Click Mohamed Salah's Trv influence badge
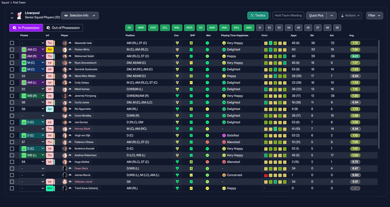The width and height of the screenshot is (390, 207). coord(50,56)
